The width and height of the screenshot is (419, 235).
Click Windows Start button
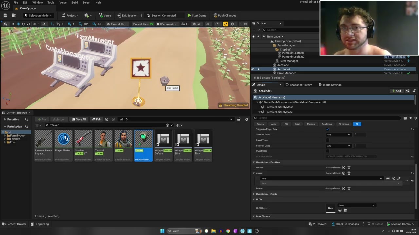pyautogui.click(x=162, y=231)
